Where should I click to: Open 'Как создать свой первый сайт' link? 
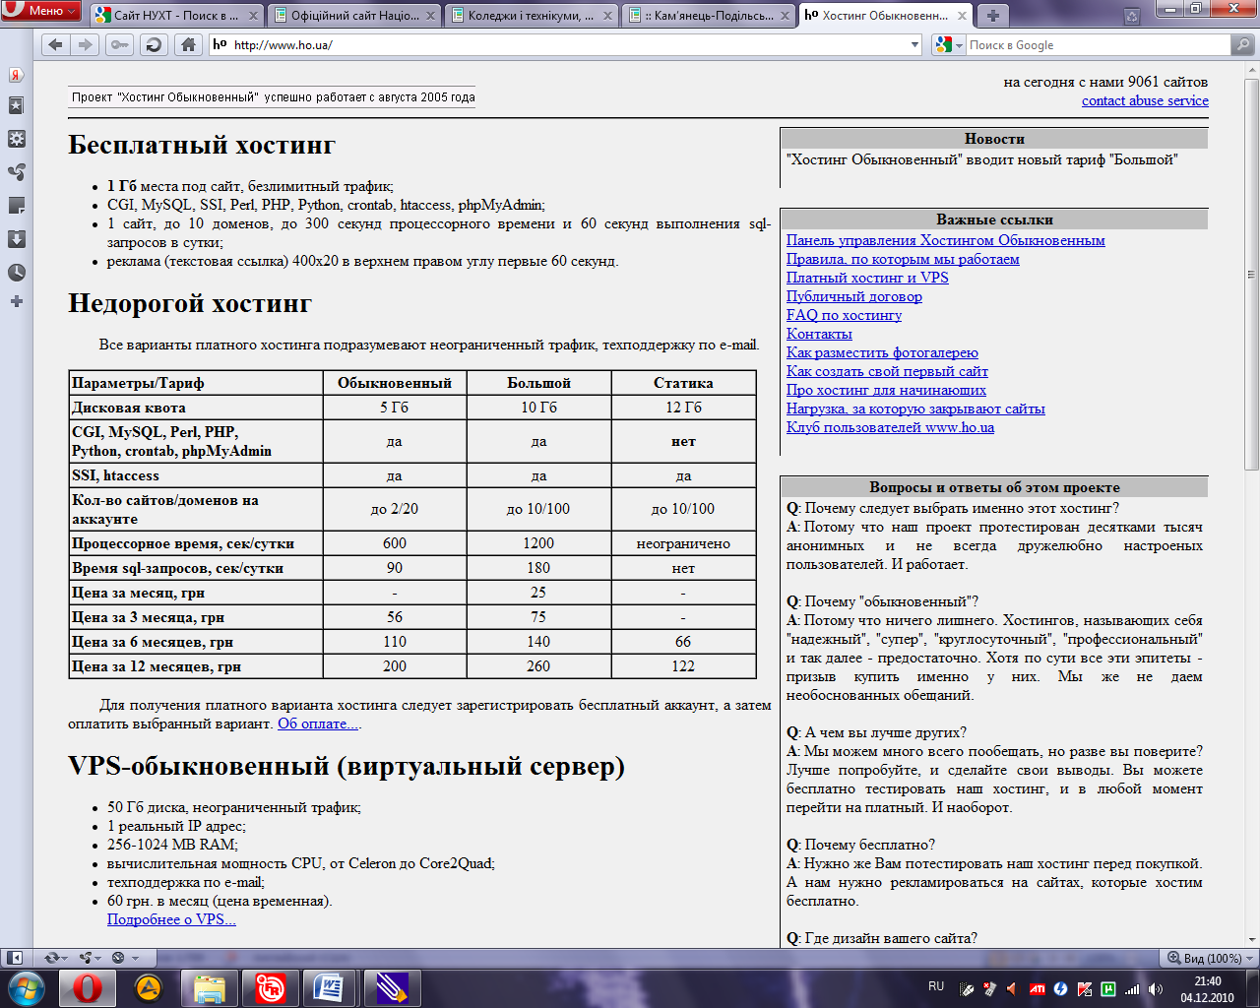pos(887,371)
